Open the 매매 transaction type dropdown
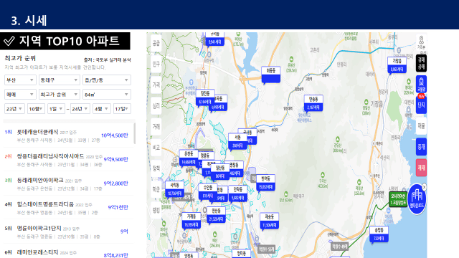The width and height of the screenshot is (459, 258). click(x=20, y=94)
